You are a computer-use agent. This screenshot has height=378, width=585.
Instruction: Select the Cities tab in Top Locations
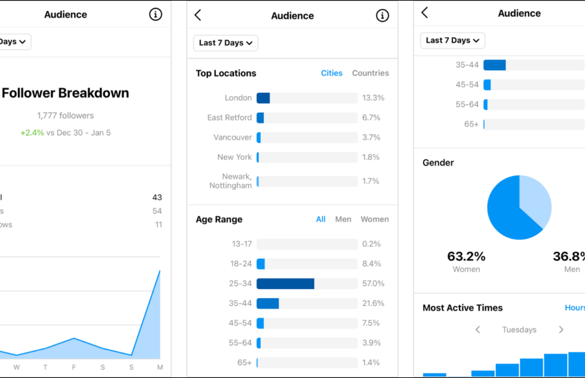(x=331, y=73)
